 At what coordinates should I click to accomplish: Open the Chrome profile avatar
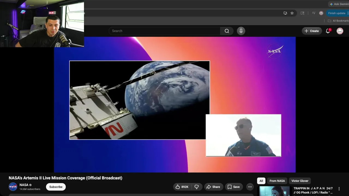tap(321, 13)
